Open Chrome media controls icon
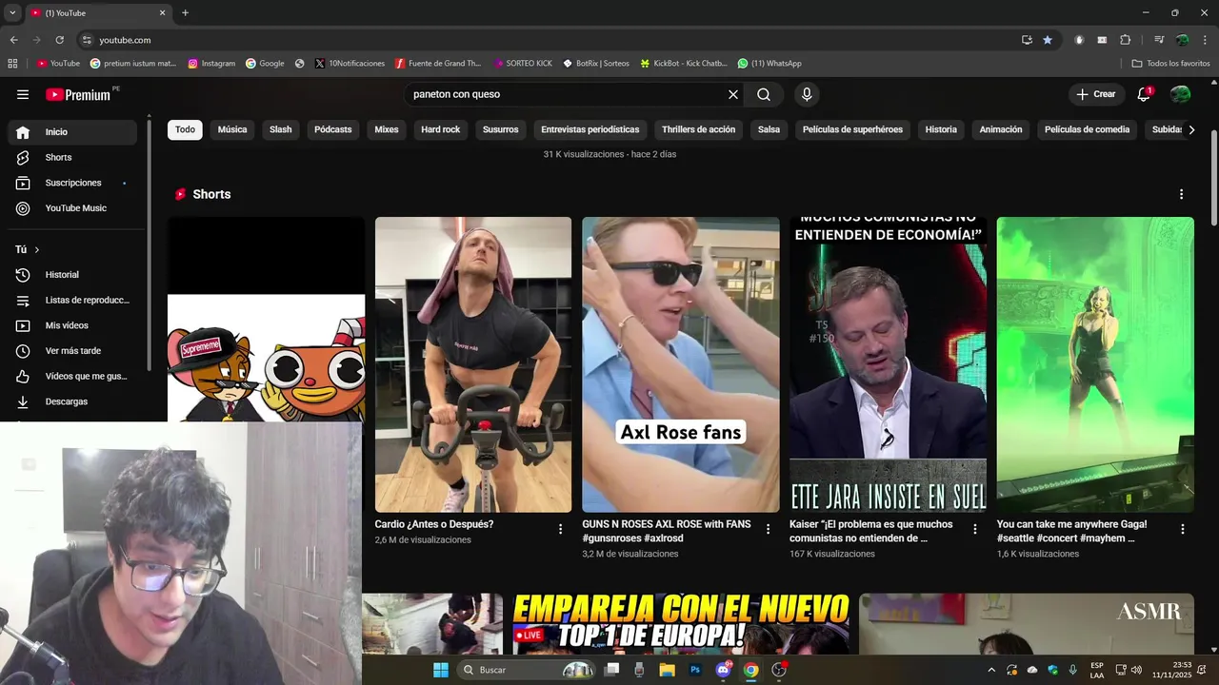This screenshot has height=685, width=1219. tap(1159, 40)
